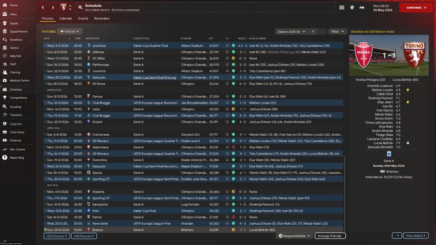Open the Season 2025/26 dropdown
436x245 pixels.
tap(292, 31)
